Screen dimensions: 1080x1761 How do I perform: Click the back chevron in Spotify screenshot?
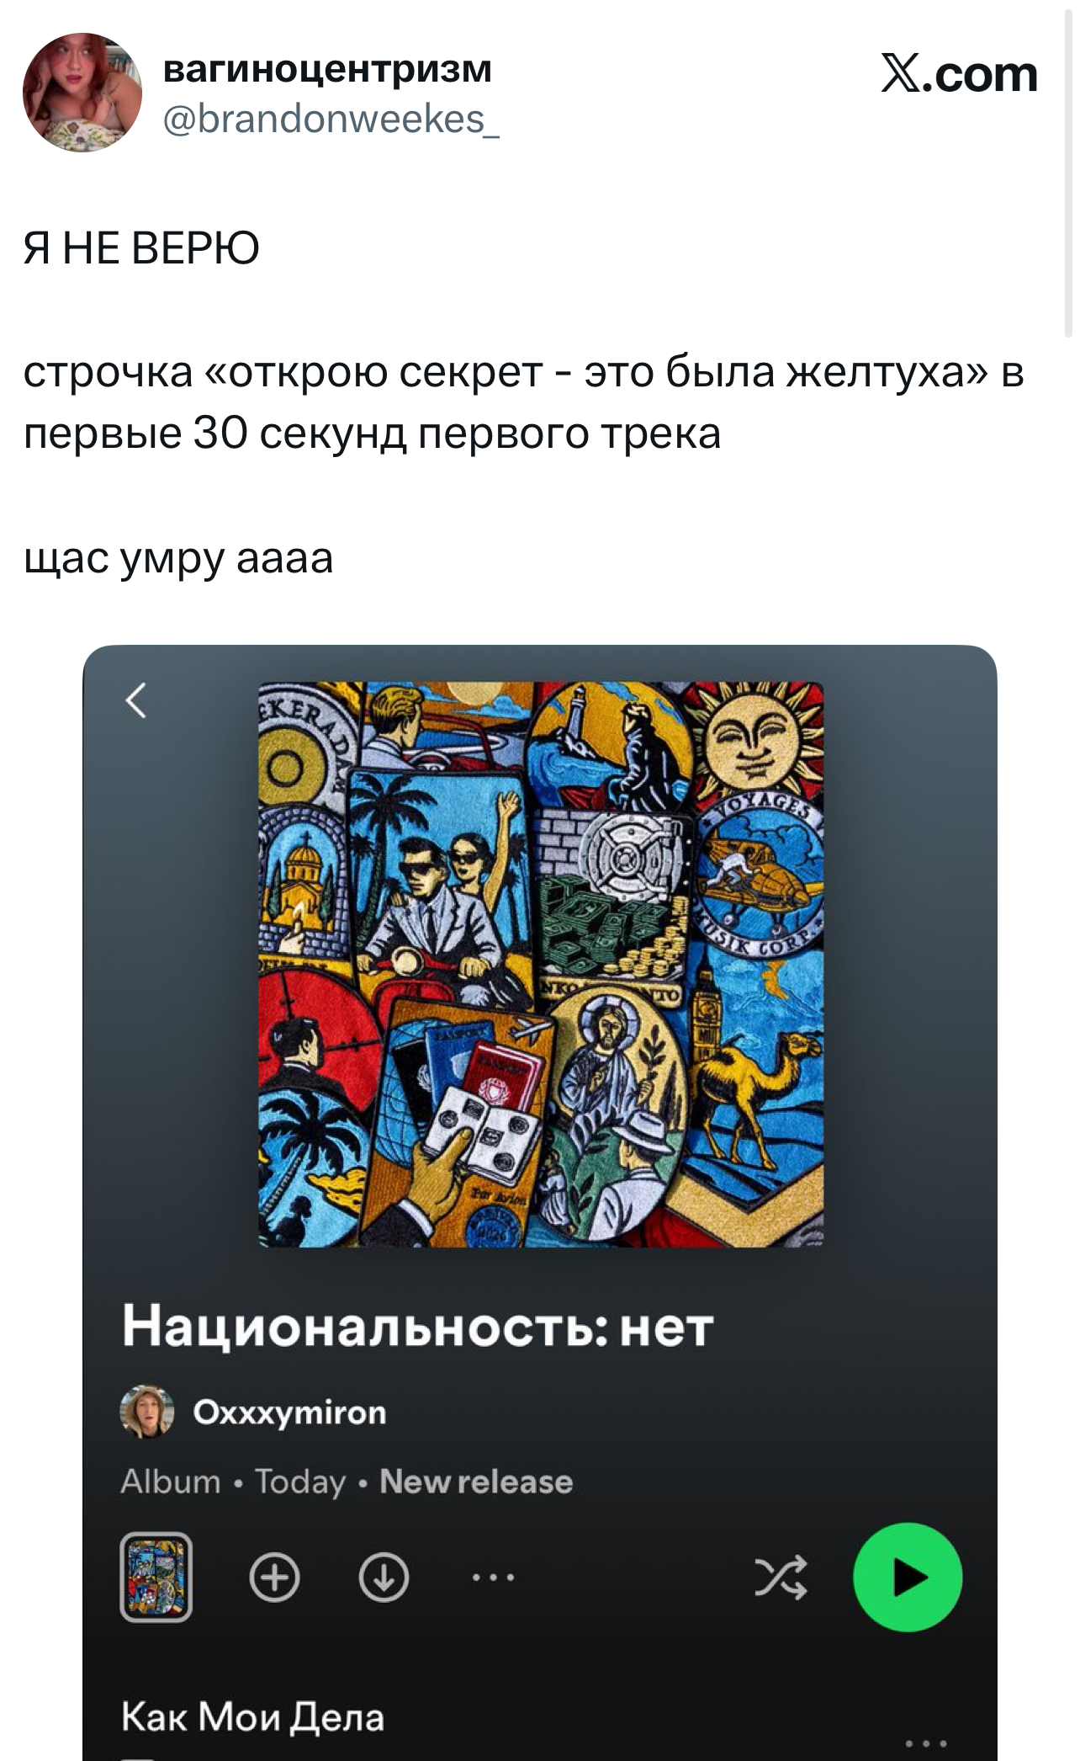pyautogui.click(x=136, y=700)
